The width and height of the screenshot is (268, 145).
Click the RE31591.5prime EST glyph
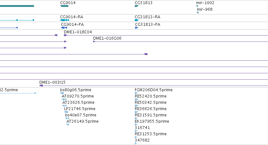pos(136,118)
